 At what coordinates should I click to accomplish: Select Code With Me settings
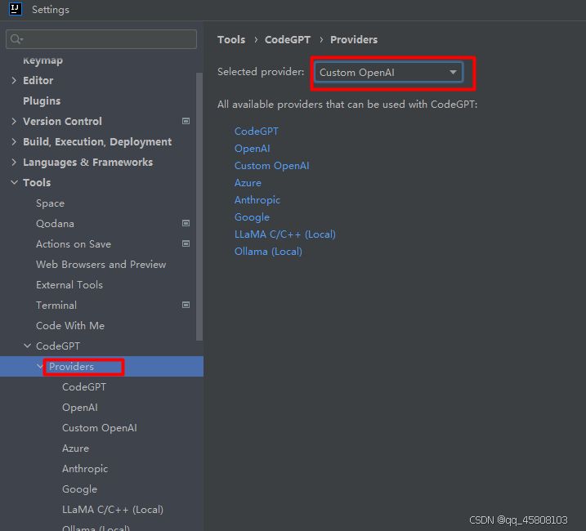tap(70, 325)
